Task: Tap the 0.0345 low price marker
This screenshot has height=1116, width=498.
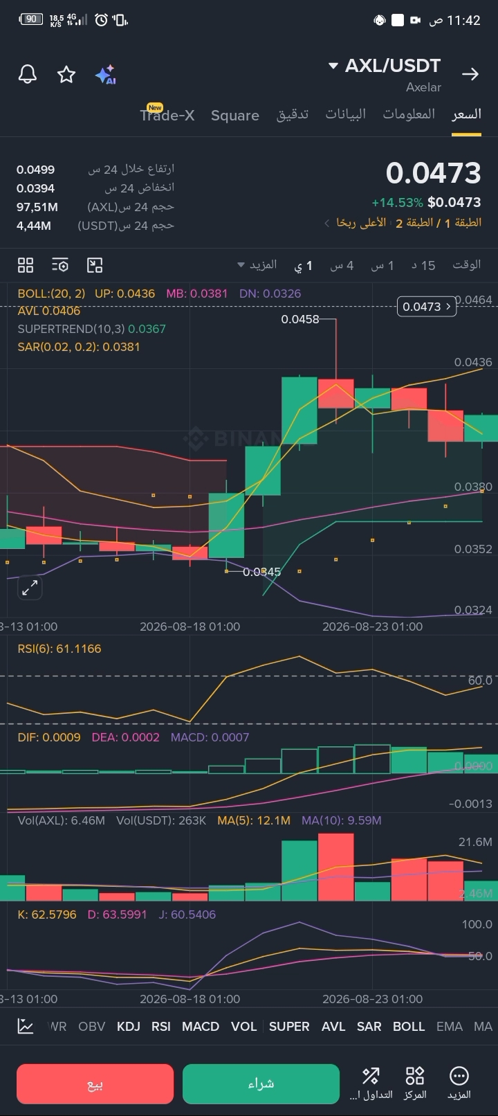Action: pyautogui.click(x=261, y=572)
